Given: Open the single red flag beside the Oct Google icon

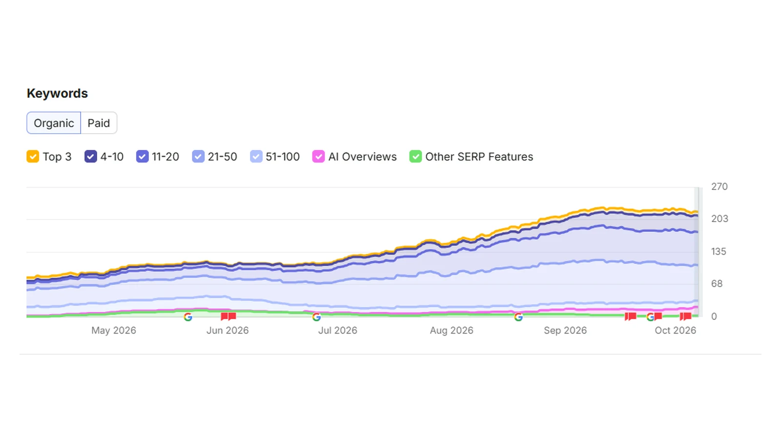Looking at the screenshot, I should (x=658, y=317).
